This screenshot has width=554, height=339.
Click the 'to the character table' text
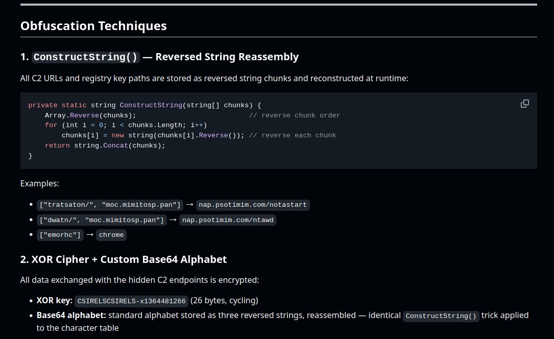[x=78, y=328]
